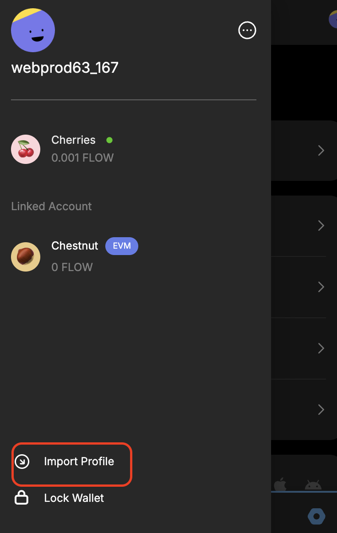Screen dimensions: 337x533
Task: Click the Import Profile label
Action: click(x=79, y=462)
